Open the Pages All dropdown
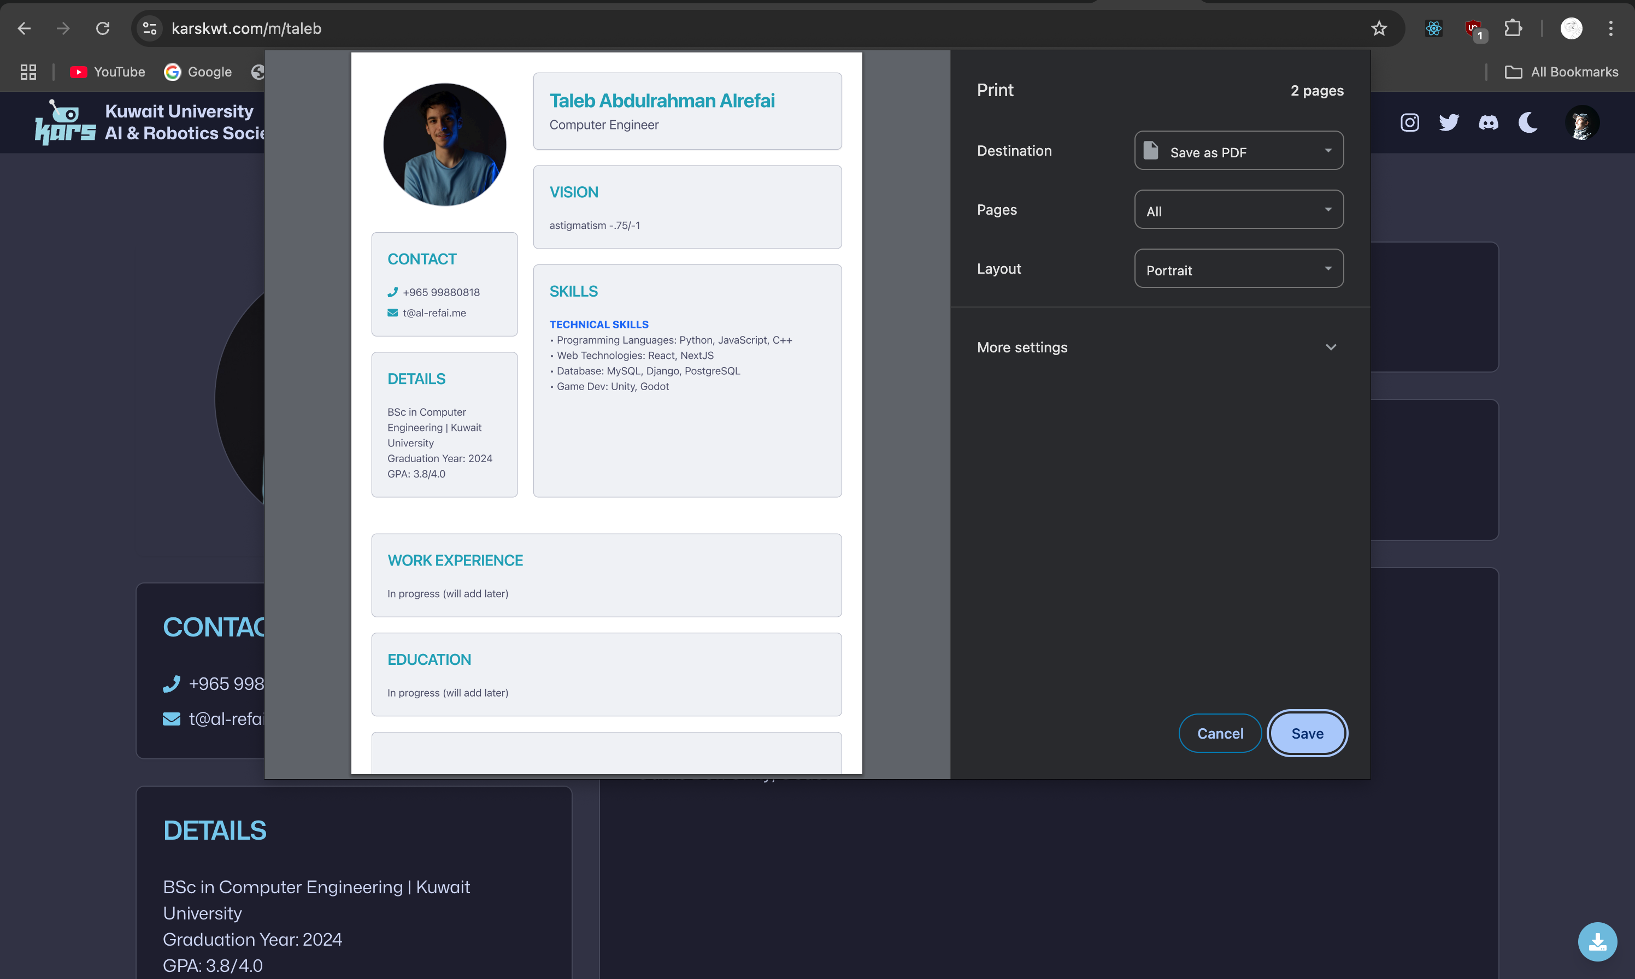 pyautogui.click(x=1238, y=210)
